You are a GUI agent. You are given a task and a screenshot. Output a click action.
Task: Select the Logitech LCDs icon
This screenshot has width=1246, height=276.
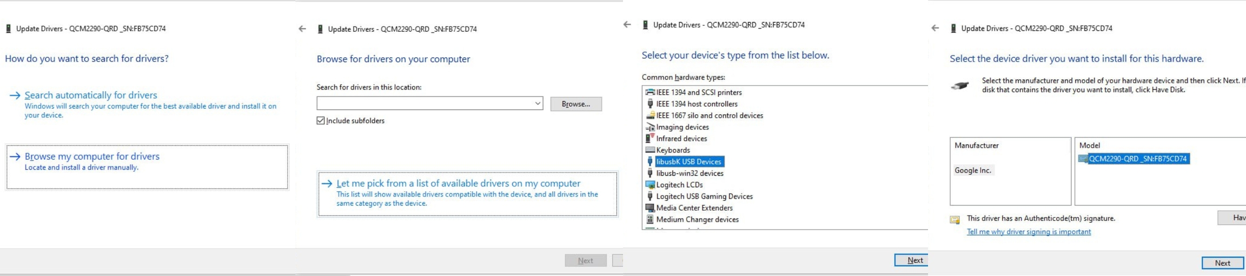[650, 185]
